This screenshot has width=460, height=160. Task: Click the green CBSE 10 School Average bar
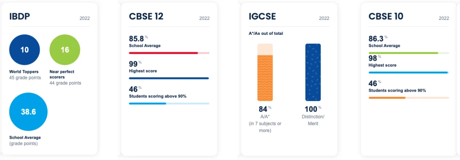pyautogui.click(x=408, y=53)
